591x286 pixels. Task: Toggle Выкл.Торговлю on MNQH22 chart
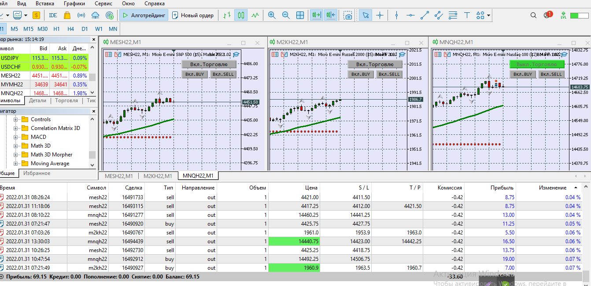click(536, 64)
